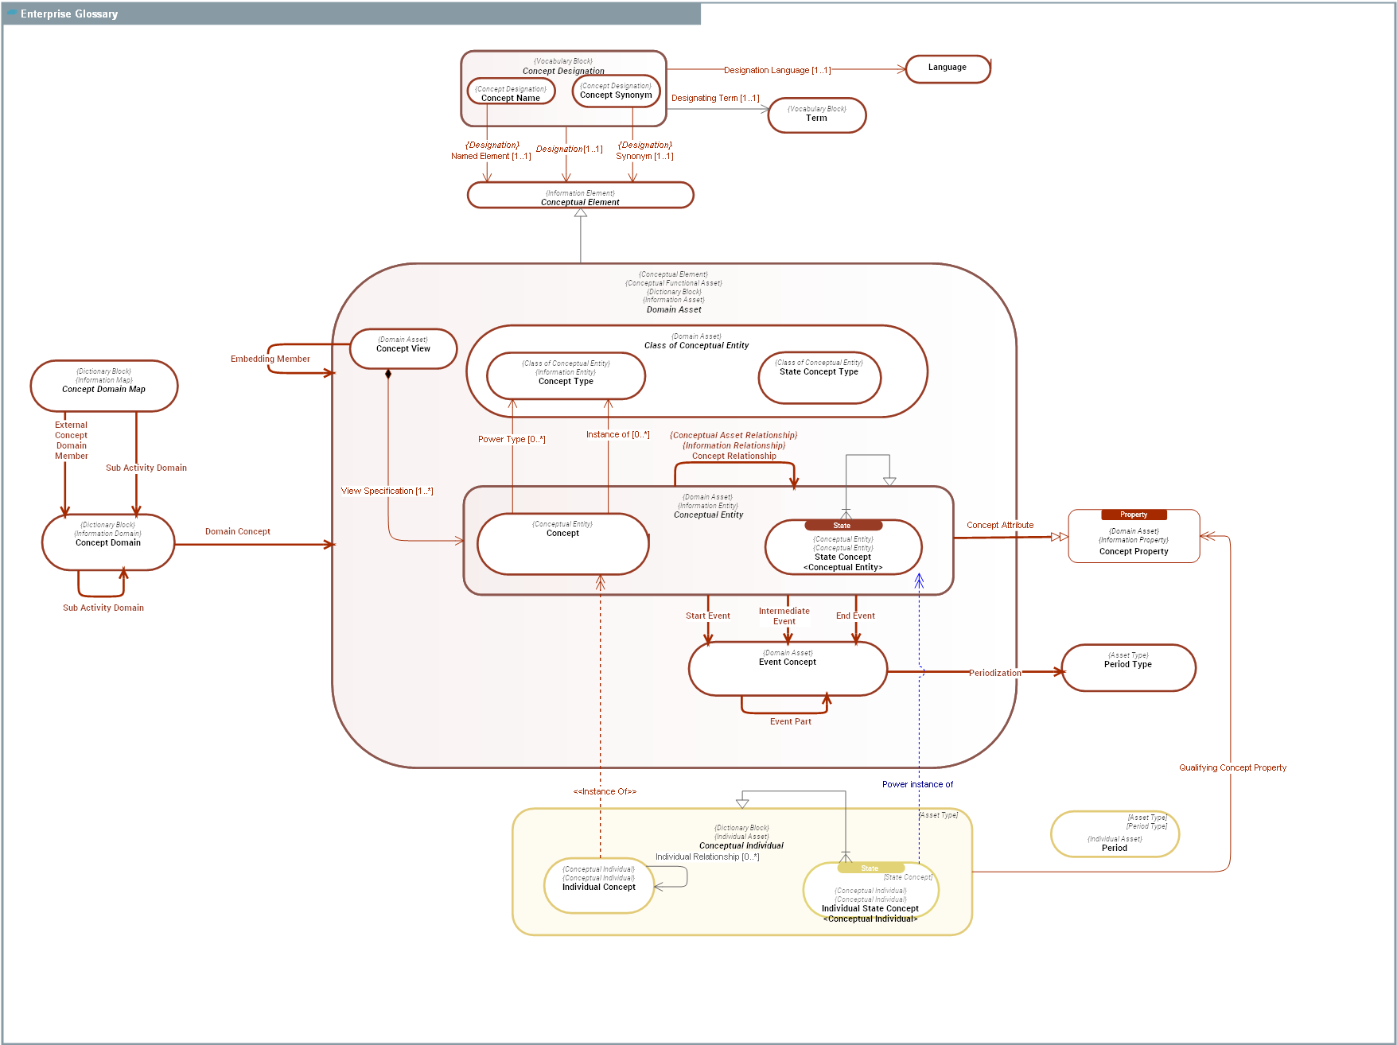Click the generalization arrowhead below Conceptual Element
The height and width of the screenshot is (1045, 1397).
coord(581,213)
